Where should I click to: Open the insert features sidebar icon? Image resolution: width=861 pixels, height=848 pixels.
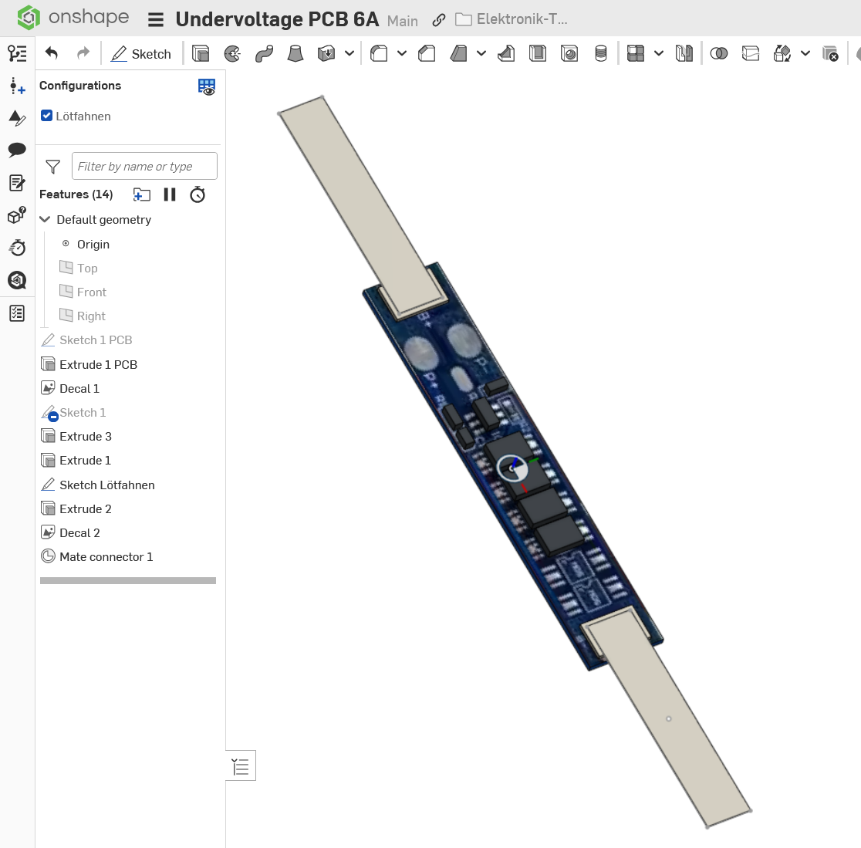(x=17, y=86)
